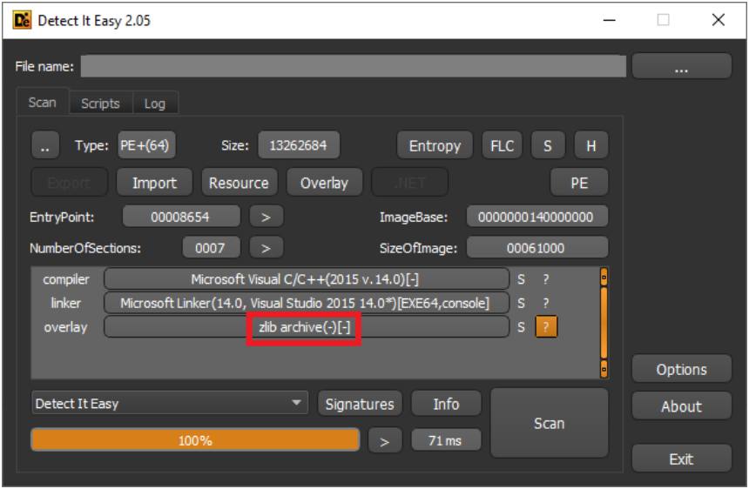Viewport: 749px width, 489px height.
Task: Click S button on overlay row
Action: (521, 327)
